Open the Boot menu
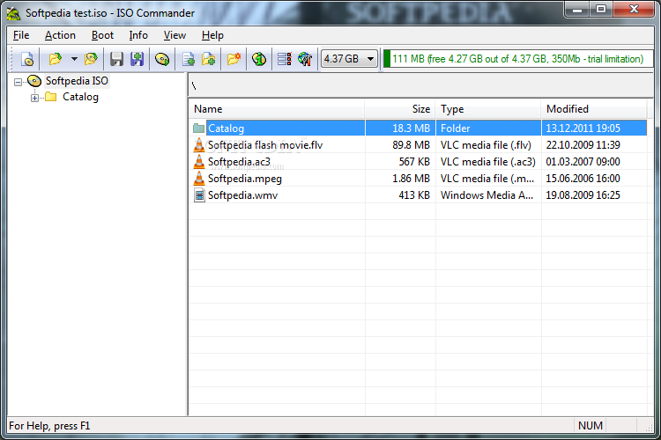The width and height of the screenshot is (661, 440). pos(102,35)
